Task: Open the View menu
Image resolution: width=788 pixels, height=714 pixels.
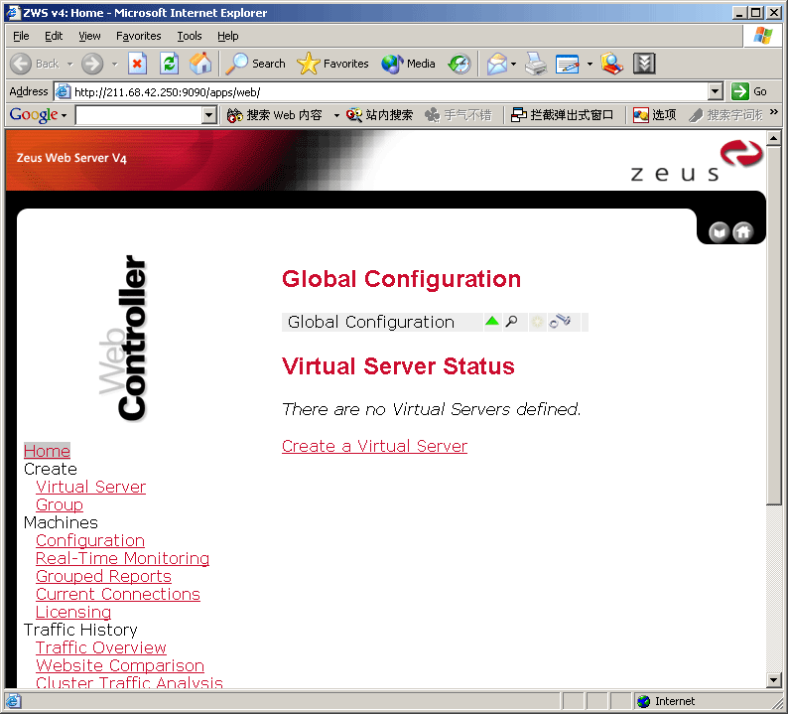Action: coord(89,36)
